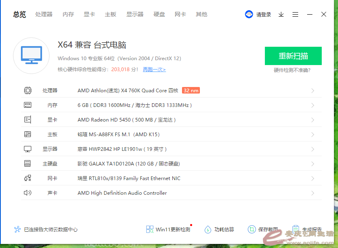This screenshot has height=248, width=338.
Task: Open the 显卡 tab
Action: click(x=89, y=15)
